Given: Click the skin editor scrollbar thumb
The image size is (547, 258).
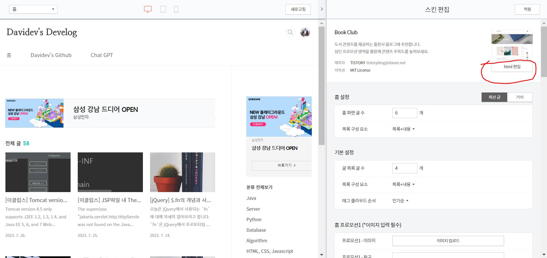Looking at the screenshot, I should click(544, 51).
